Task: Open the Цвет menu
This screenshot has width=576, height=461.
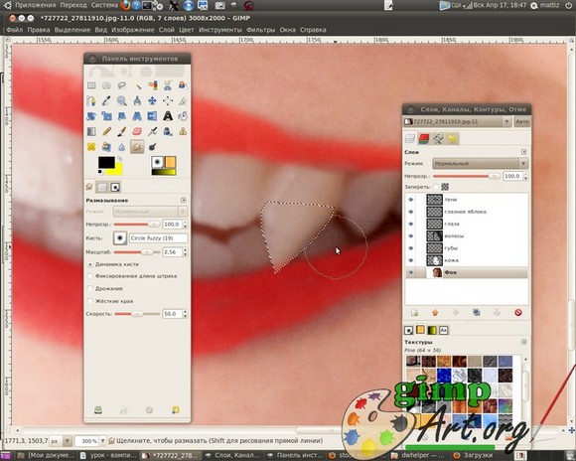Action: pyautogui.click(x=187, y=30)
